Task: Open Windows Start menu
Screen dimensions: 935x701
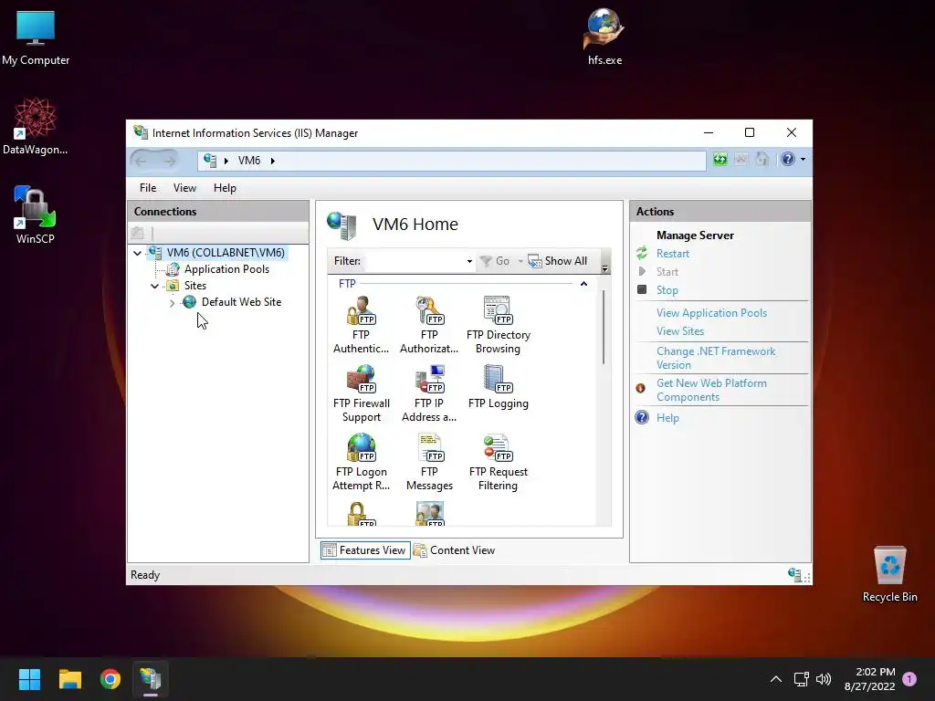Action: click(x=29, y=679)
